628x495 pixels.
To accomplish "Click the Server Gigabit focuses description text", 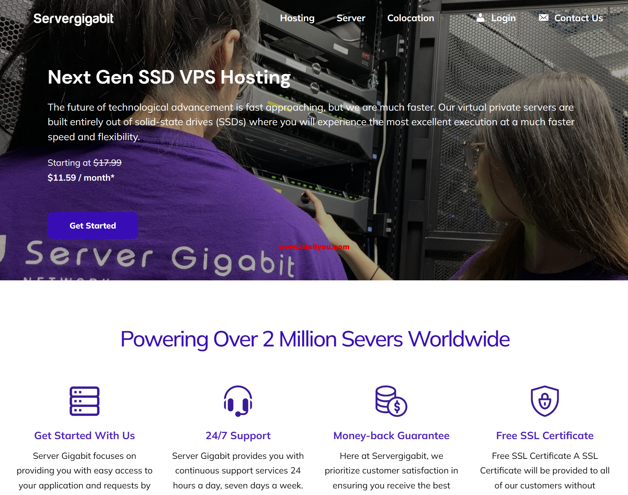I will pyautogui.click(x=84, y=471).
